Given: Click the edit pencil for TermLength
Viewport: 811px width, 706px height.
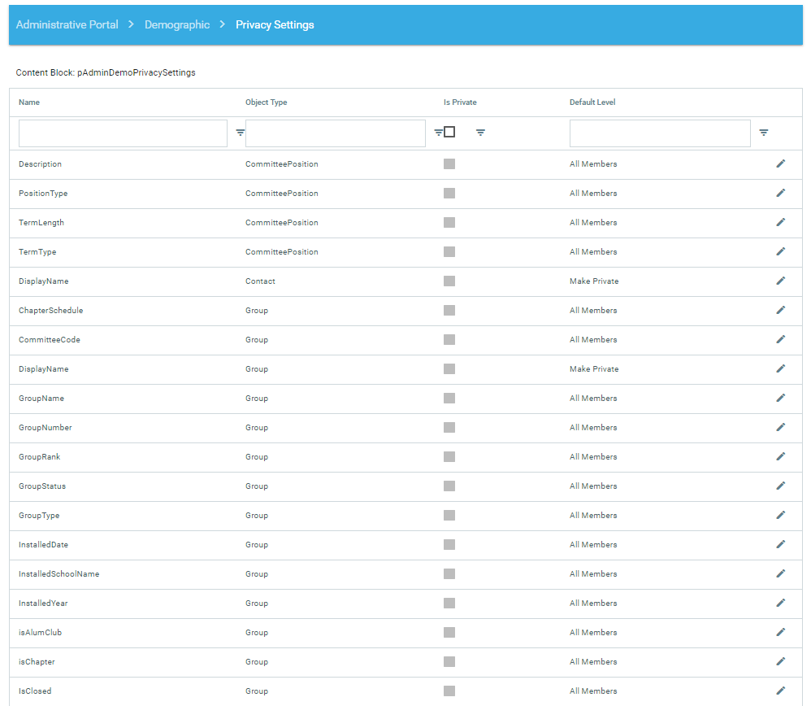Looking at the screenshot, I should tap(780, 223).
